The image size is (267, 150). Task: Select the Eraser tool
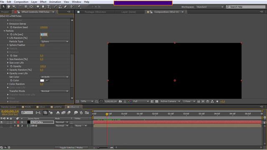click(x=65, y=7)
